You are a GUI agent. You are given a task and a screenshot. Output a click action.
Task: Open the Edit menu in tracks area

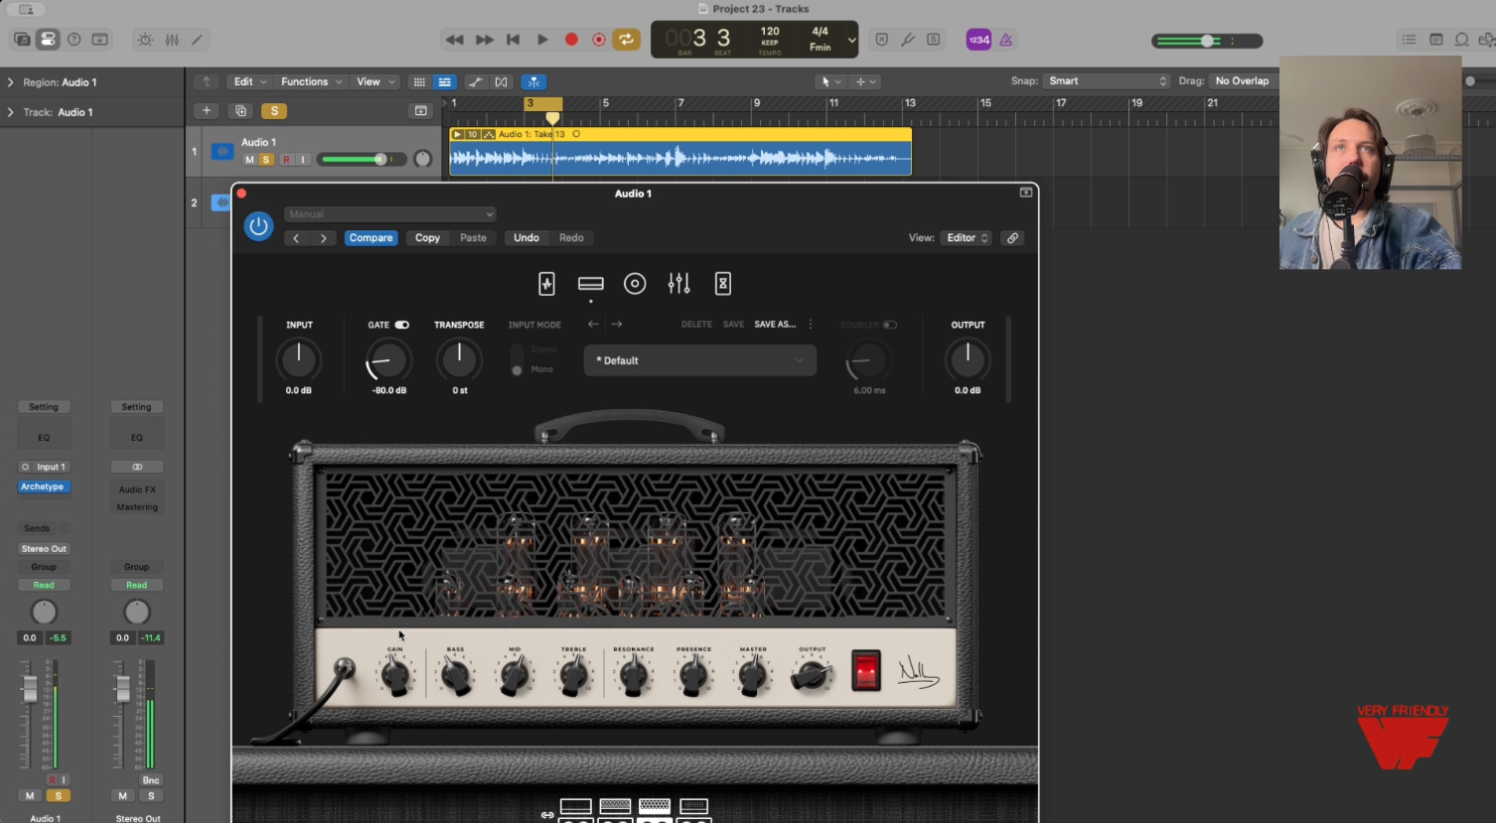coord(249,81)
